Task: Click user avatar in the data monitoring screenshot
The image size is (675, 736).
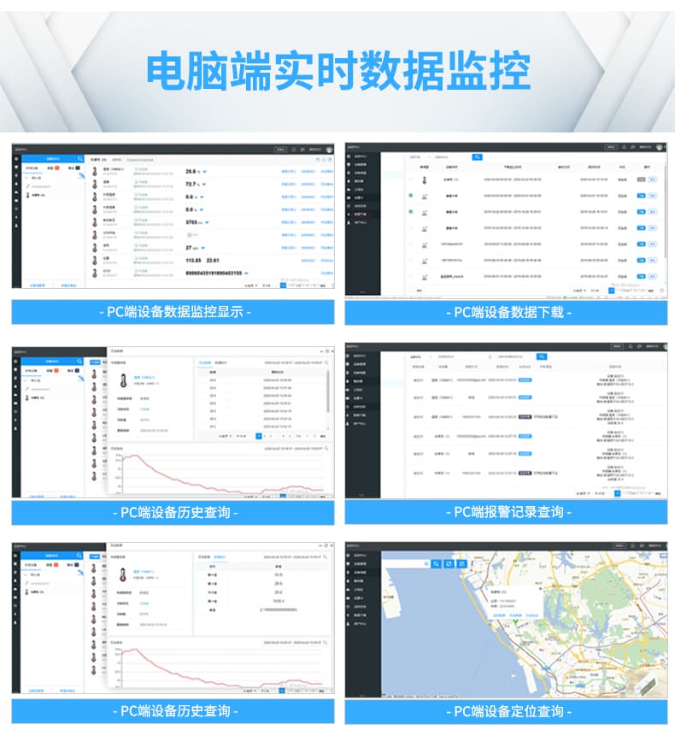Action: [328, 148]
